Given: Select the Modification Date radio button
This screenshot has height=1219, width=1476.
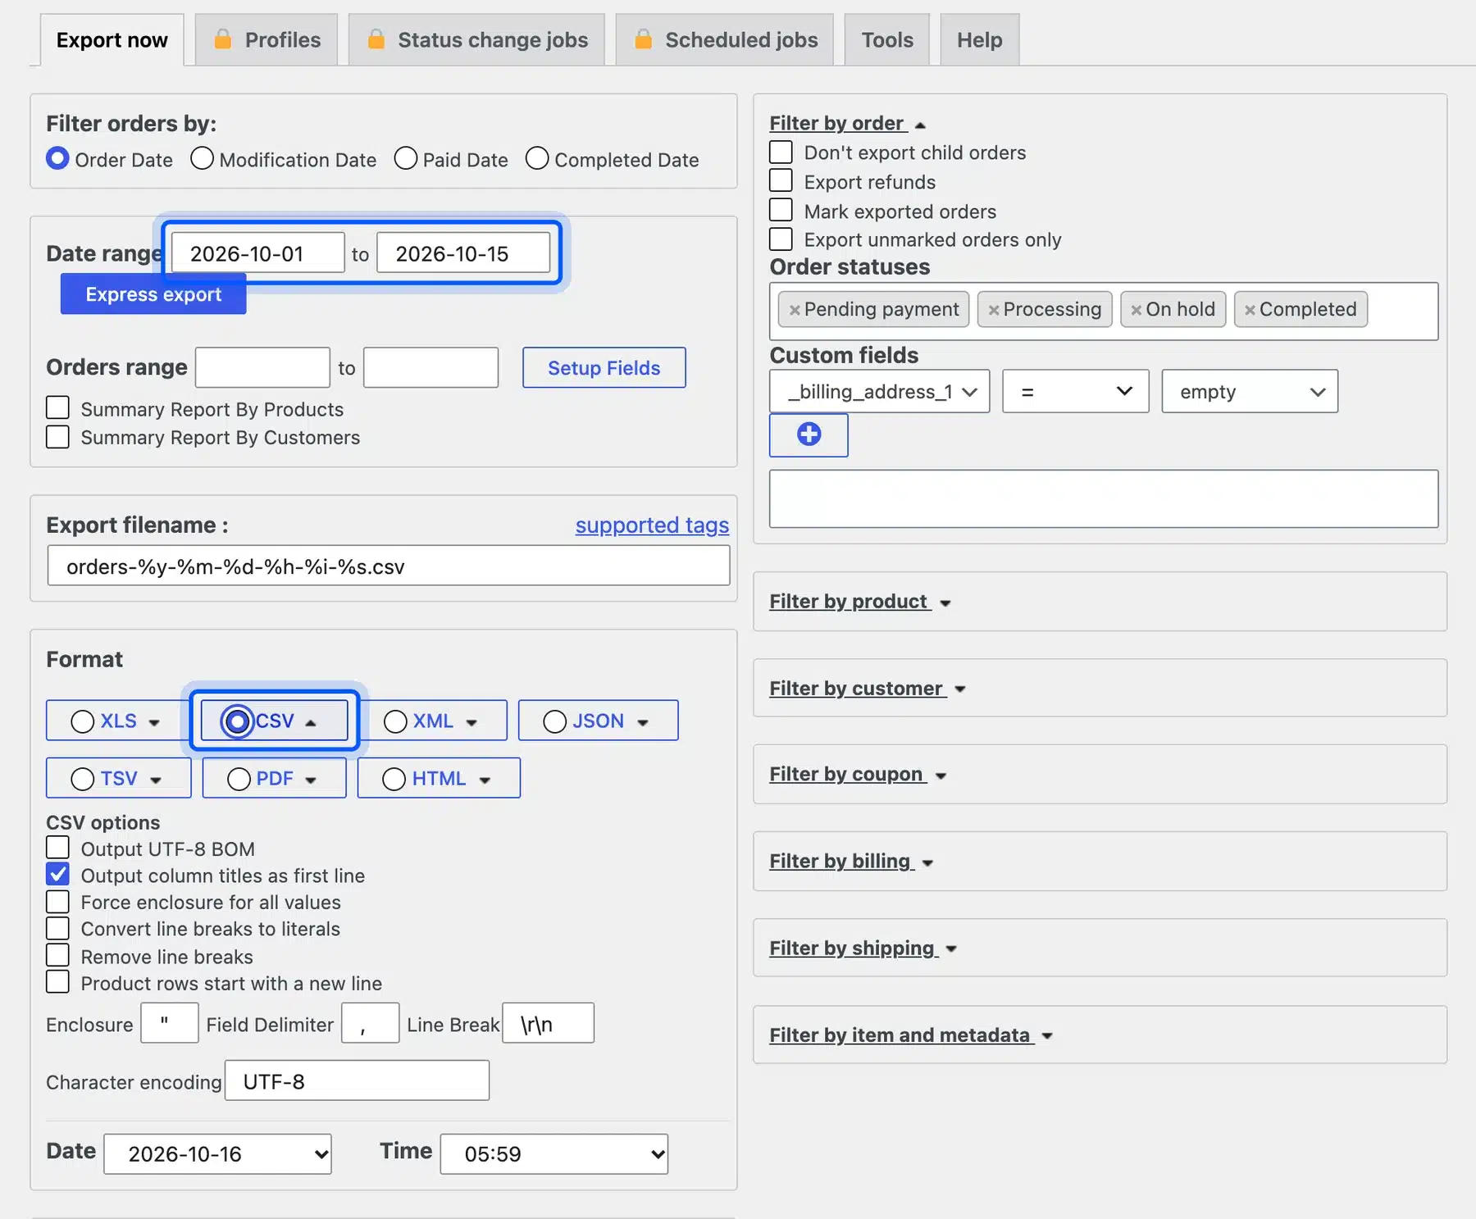Looking at the screenshot, I should tap(202, 158).
